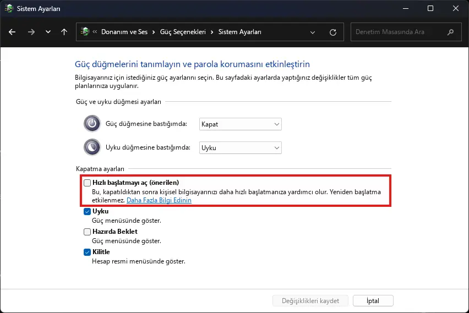This screenshot has height=313, width=469.
Task: Click the search magnifier icon
Action: (450, 32)
